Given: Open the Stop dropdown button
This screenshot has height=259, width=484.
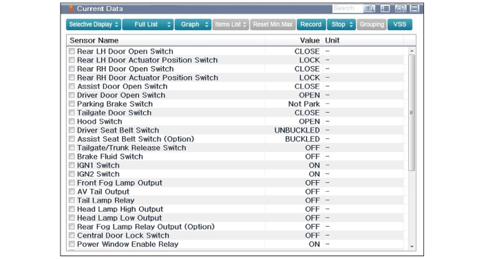Looking at the screenshot, I should point(341,25).
